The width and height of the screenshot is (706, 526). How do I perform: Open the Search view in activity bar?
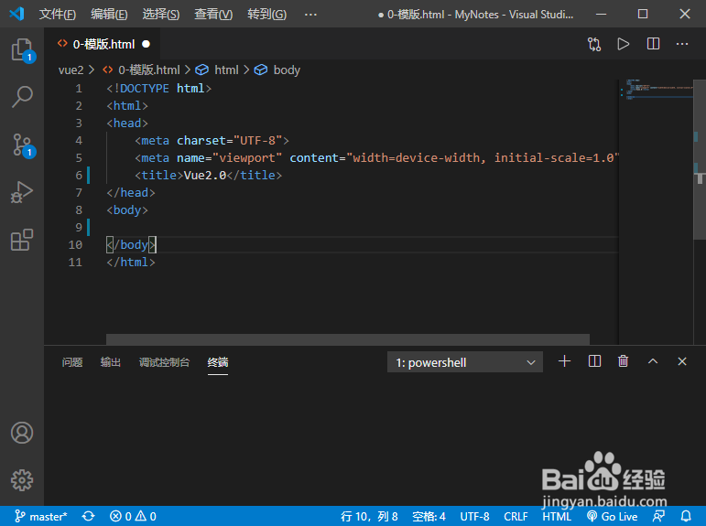point(22,97)
